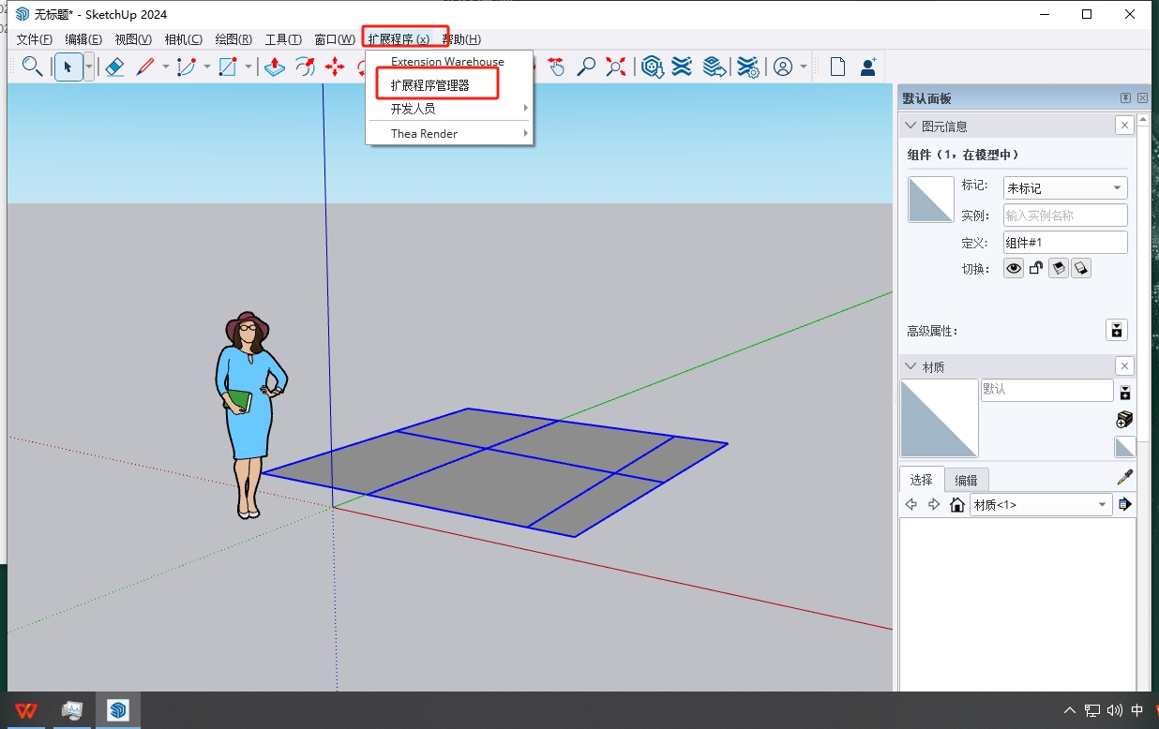Close the 默认面板 tray
Viewport: 1159px width, 729px height.
[1142, 98]
